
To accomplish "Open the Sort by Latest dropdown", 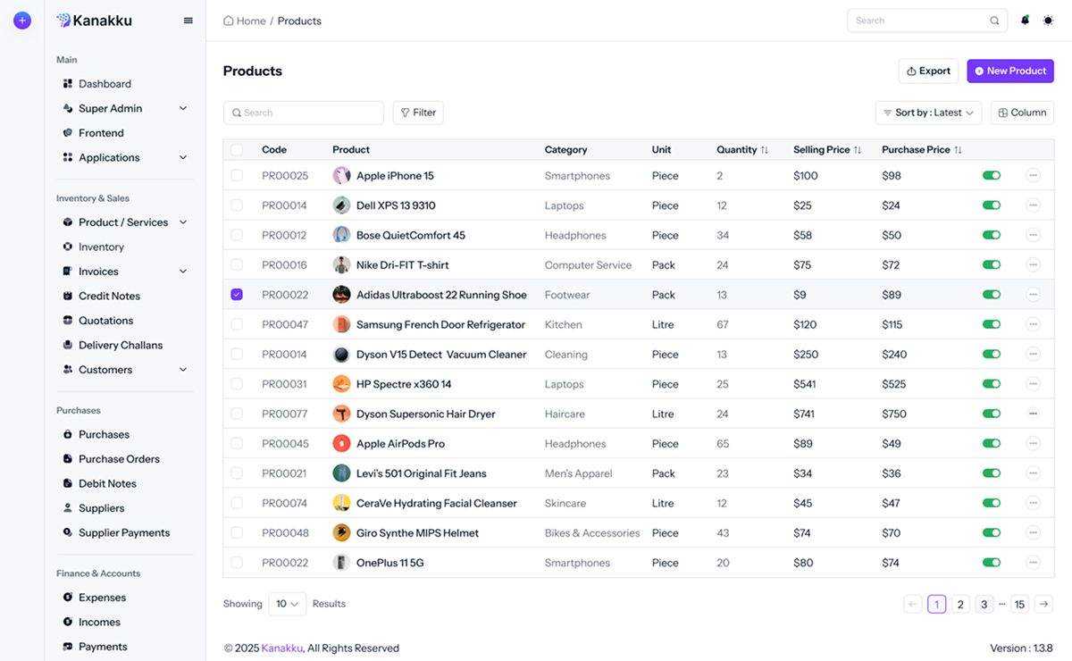I will click(927, 112).
